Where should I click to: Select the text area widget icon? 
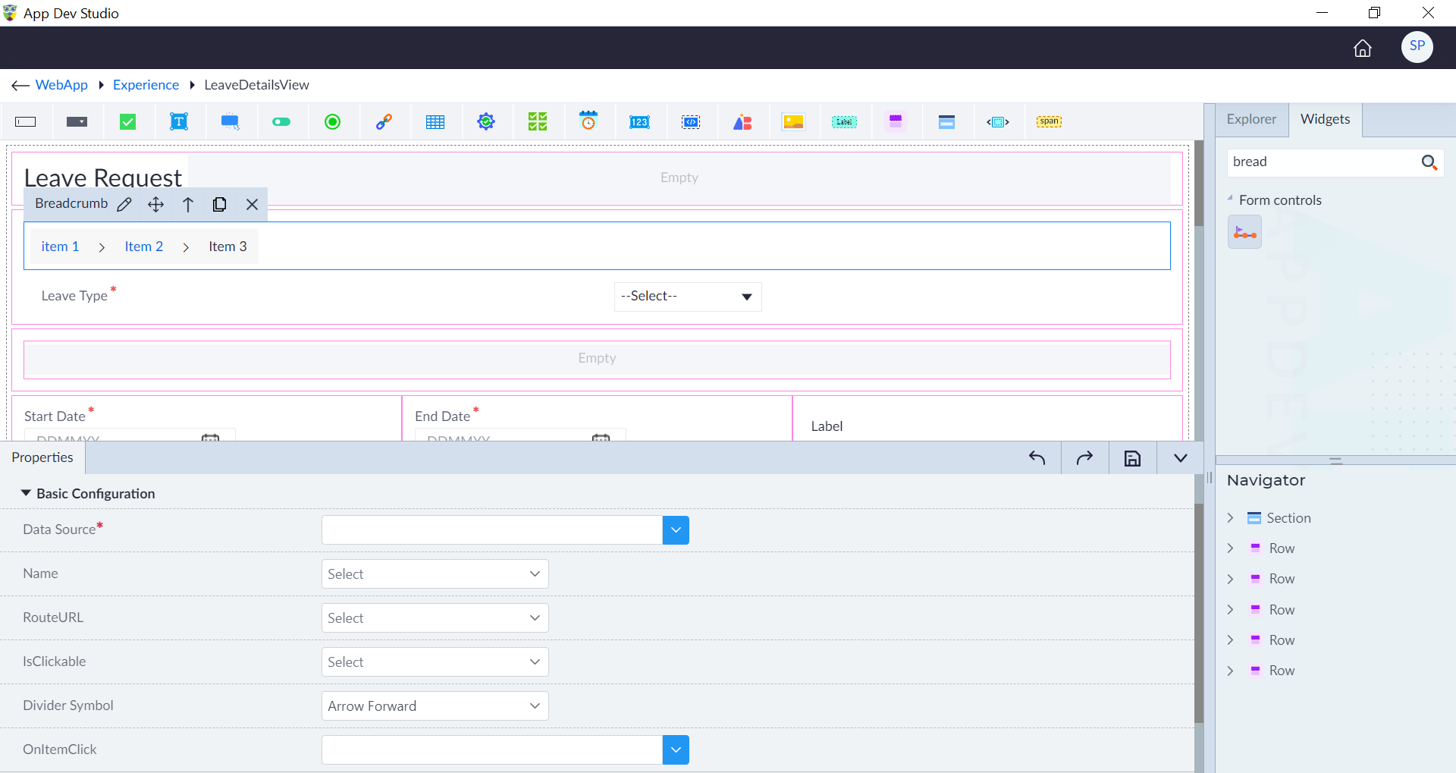pos(179,122)
